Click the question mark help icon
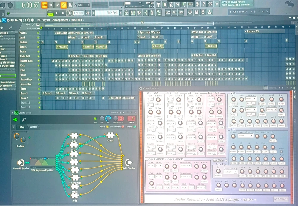The width and height of the screenshot is (298, 206). tap(204, 4)
